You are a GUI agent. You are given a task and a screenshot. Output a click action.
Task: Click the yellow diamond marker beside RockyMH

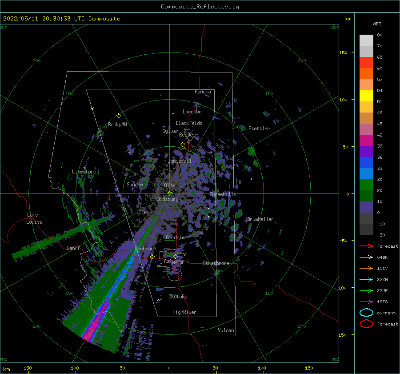(119, 116)
